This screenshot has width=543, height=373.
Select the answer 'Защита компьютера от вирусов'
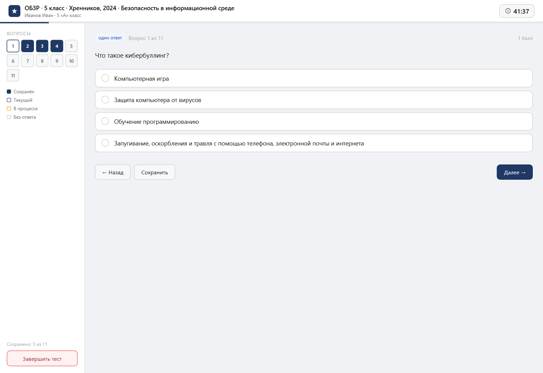tap(314, 100)
